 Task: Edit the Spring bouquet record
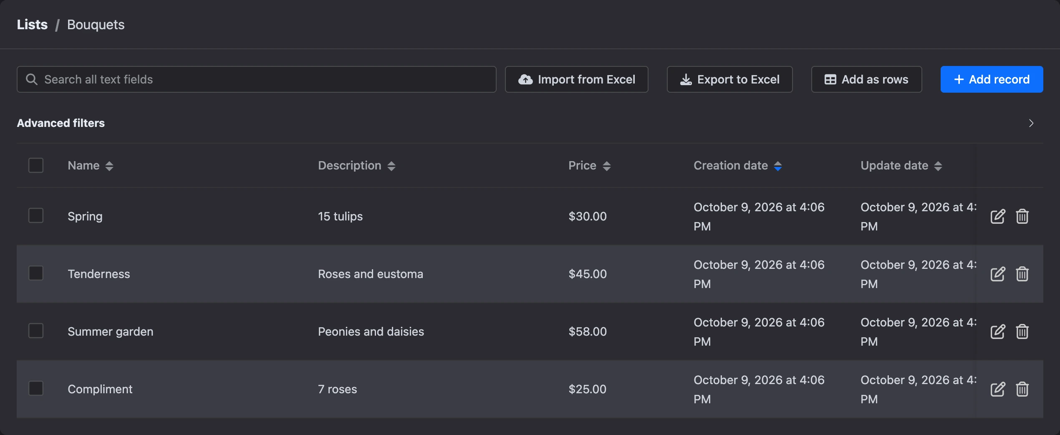click(997, 216)
